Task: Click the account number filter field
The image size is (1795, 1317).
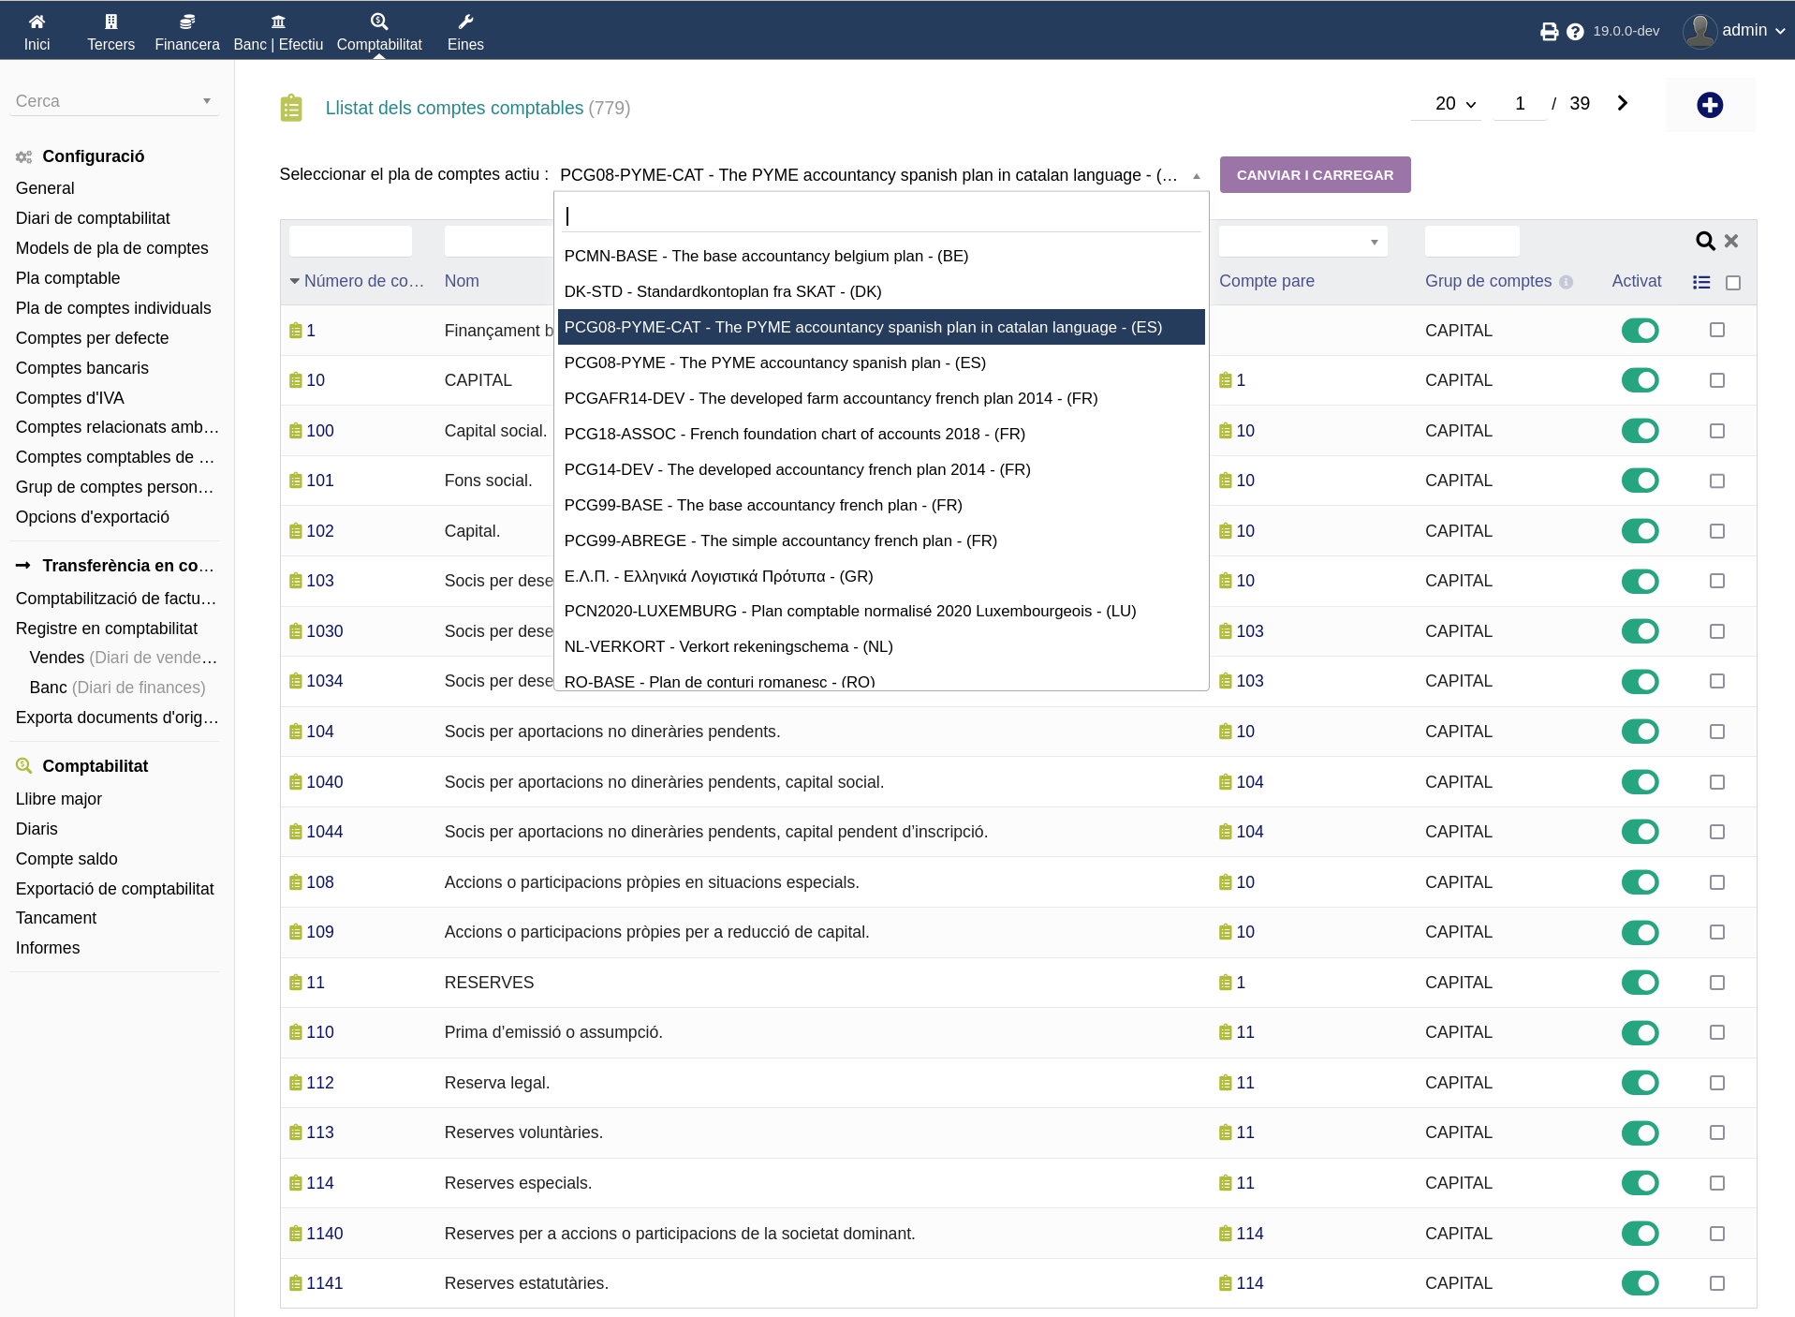Action: coord(350,242)
